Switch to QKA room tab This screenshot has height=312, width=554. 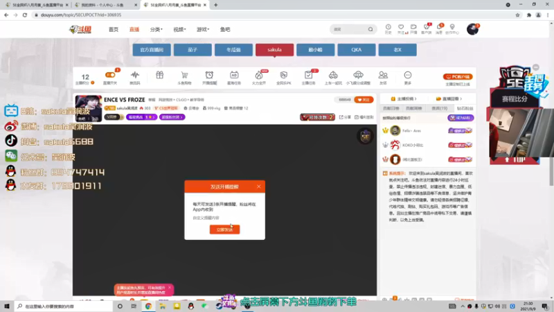357,50
